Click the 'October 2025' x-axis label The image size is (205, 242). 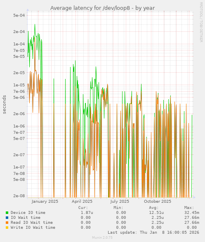(158, 202)
